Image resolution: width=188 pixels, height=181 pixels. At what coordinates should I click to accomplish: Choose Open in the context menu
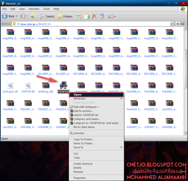[96, 95]
